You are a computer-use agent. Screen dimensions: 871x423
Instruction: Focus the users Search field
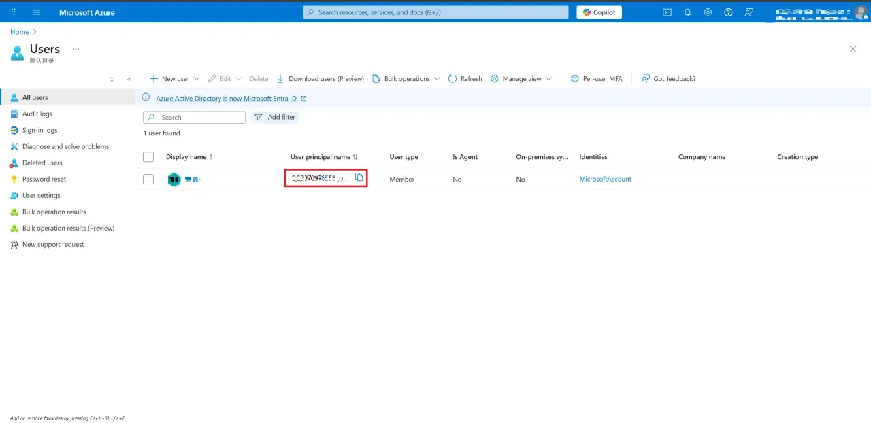click(x=194, y=117)
